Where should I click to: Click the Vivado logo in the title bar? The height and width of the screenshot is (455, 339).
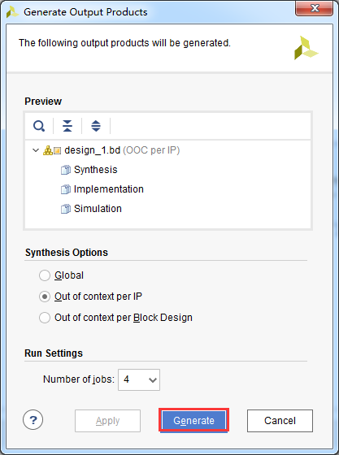tap(12, 12)
